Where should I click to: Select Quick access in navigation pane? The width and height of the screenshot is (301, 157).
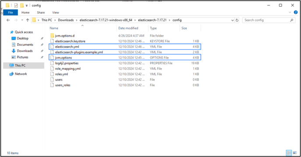[24, 32]
